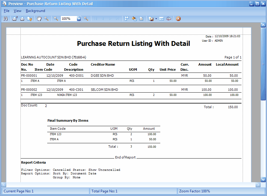Click the Export Document save icon
Image resolution: width=267 pixels, height=196 pixels.
point(151,19)
